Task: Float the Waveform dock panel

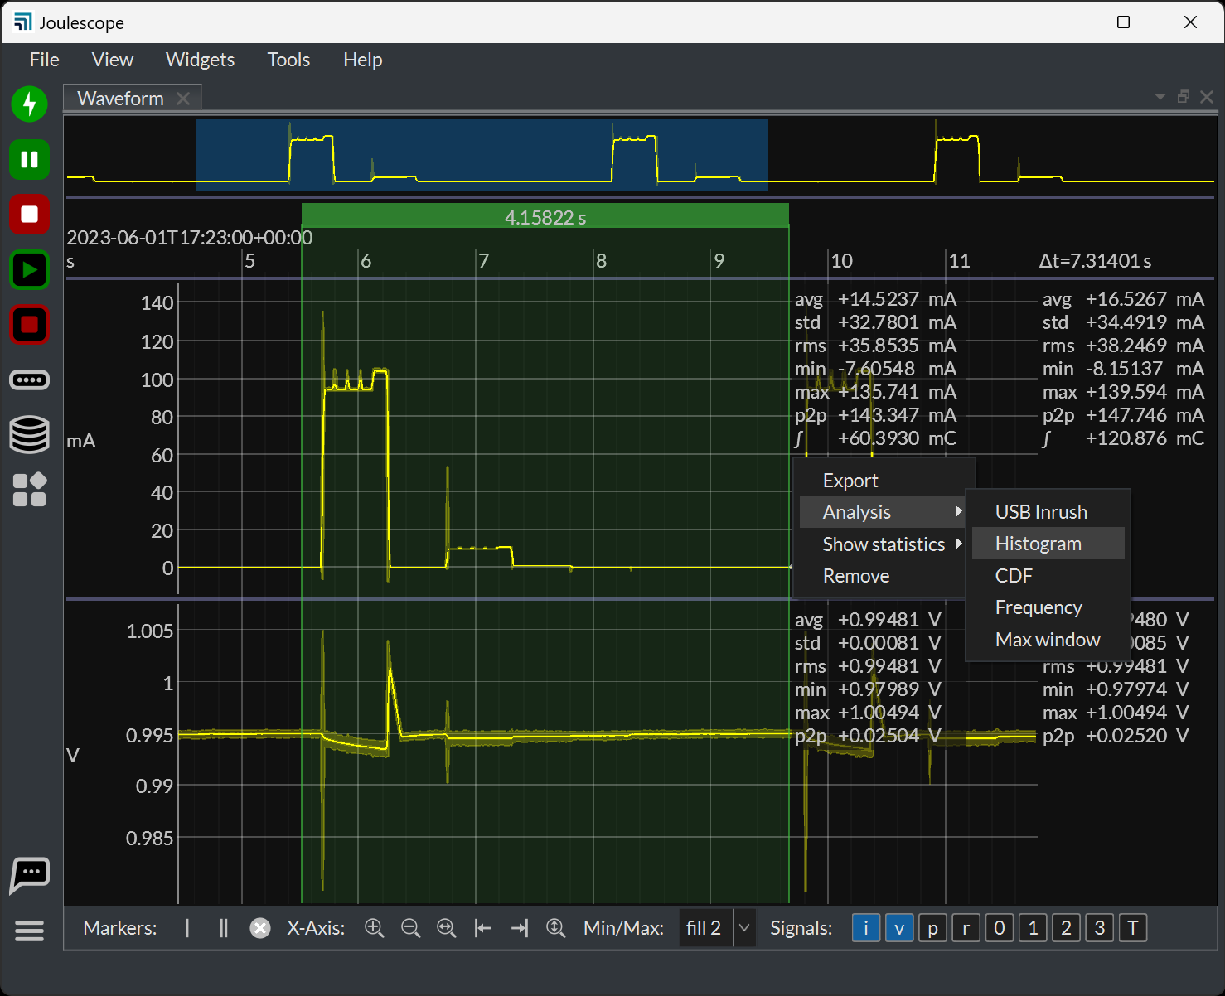Action: pos(1184,97)
